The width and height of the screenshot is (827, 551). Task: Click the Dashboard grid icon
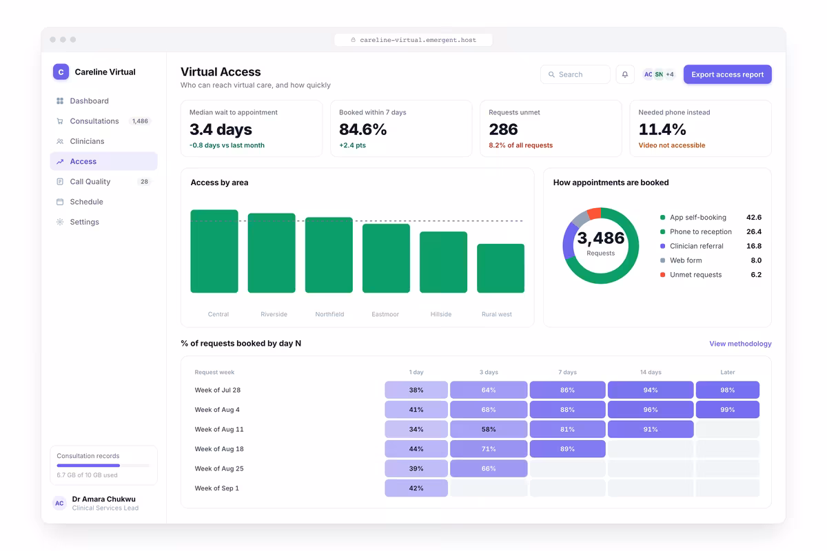click(60, 101)
